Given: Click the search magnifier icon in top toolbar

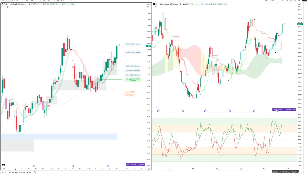Looking at the screenshot, I should point(283,1).
